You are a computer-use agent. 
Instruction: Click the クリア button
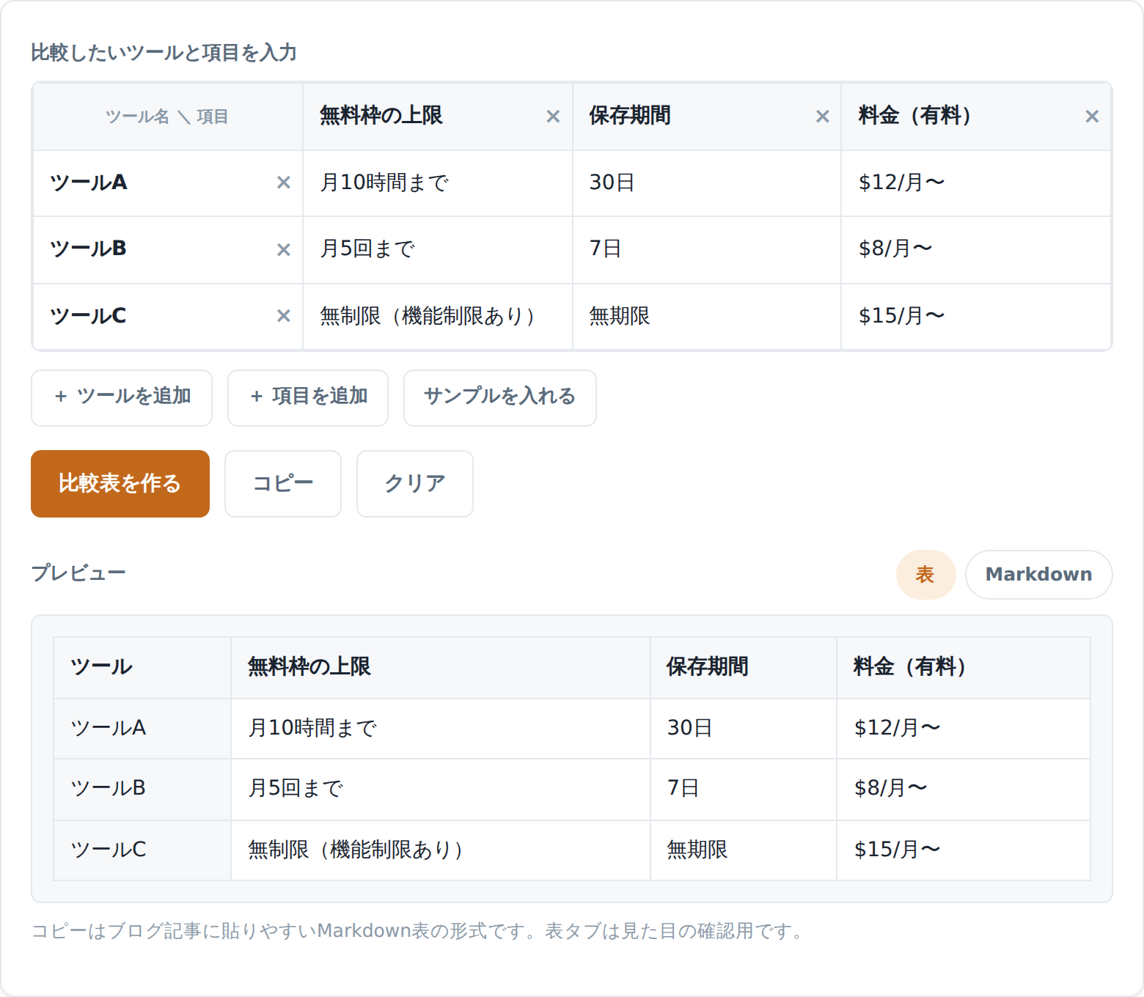coord(415,484)
